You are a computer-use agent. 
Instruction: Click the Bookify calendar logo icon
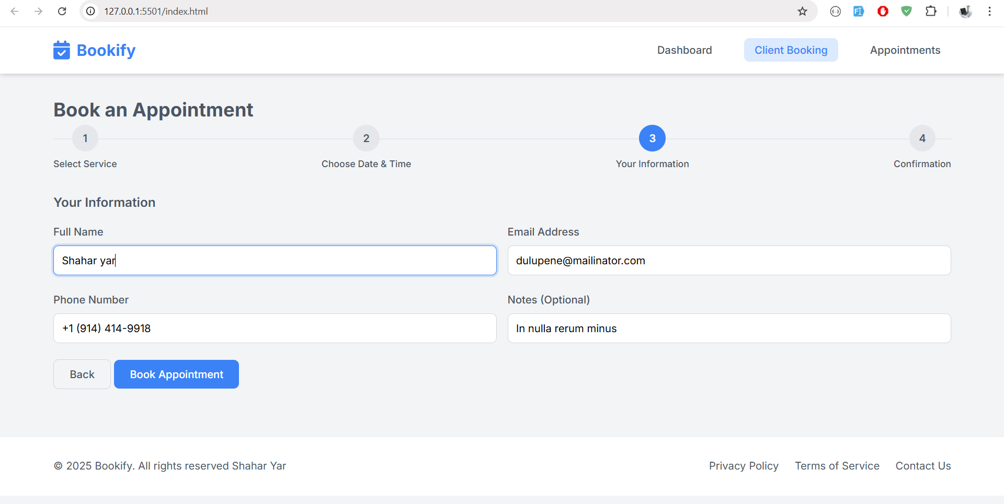tap(62, 50)
